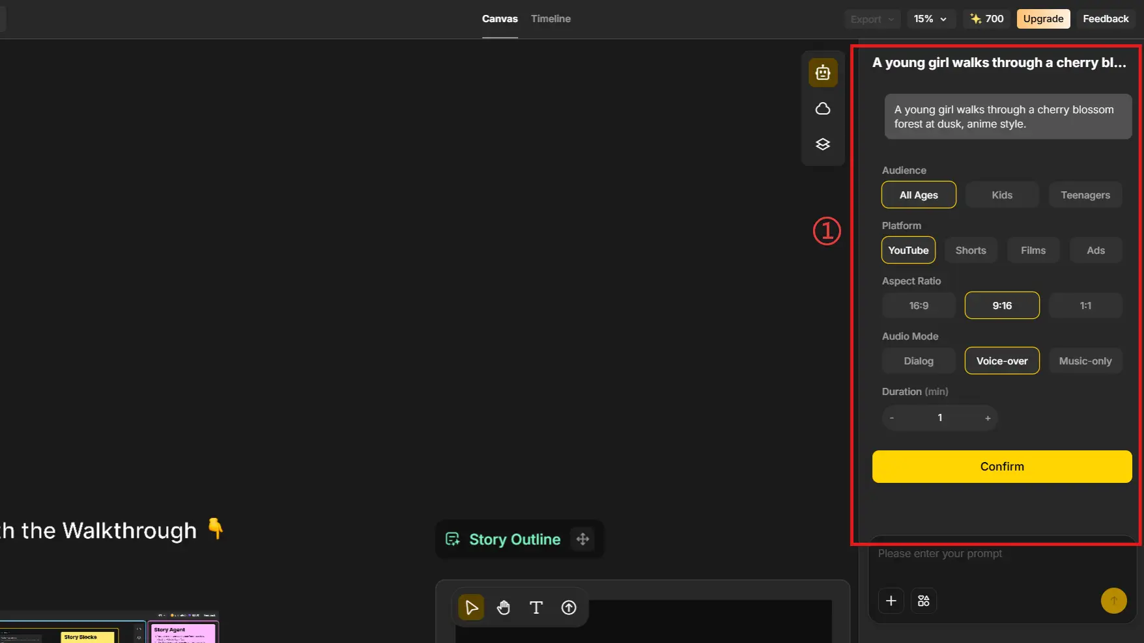1144x643 pixels.
Task: Select the hand pan tool
Action: (504, 607)
